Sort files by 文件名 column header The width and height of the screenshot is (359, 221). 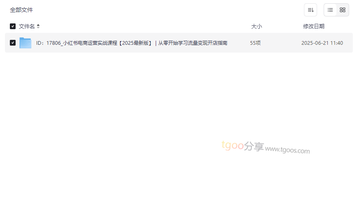27,26
